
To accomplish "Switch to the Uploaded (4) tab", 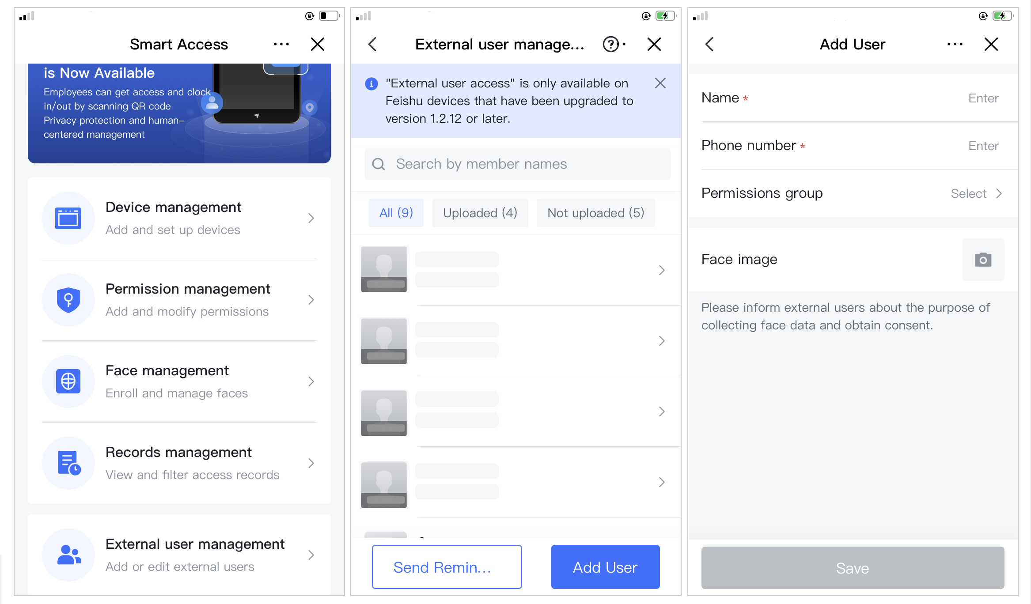I will (x=480, y=212).
